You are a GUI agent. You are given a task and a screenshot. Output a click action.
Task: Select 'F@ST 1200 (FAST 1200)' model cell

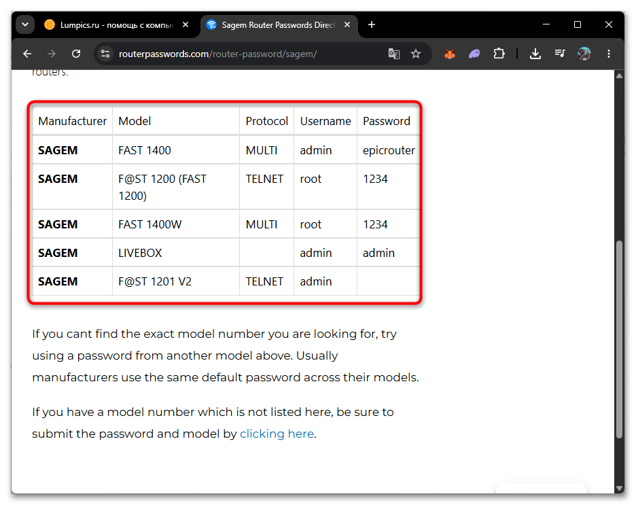[175, 187]
